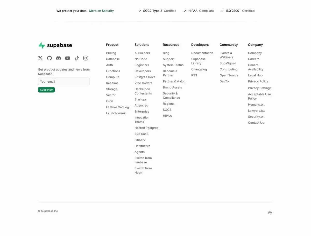The image size is (311, 236).
Task: Visit the Realtime product page
Action: [x=112, y=83]
